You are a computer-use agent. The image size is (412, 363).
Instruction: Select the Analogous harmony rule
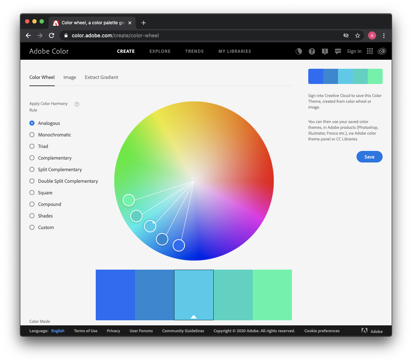pos(45,123)
